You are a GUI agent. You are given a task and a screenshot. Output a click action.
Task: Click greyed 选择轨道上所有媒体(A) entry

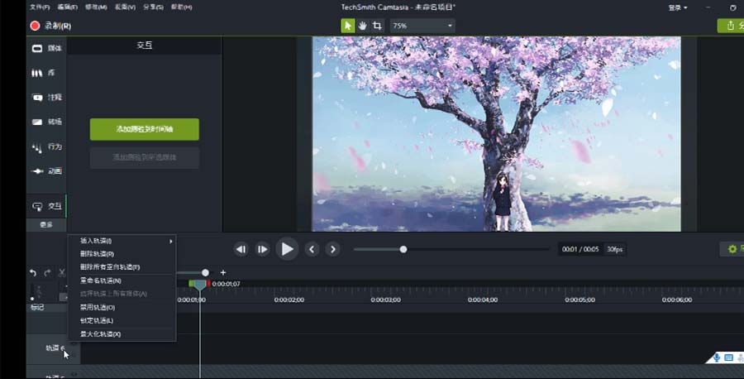coord(122,294)
